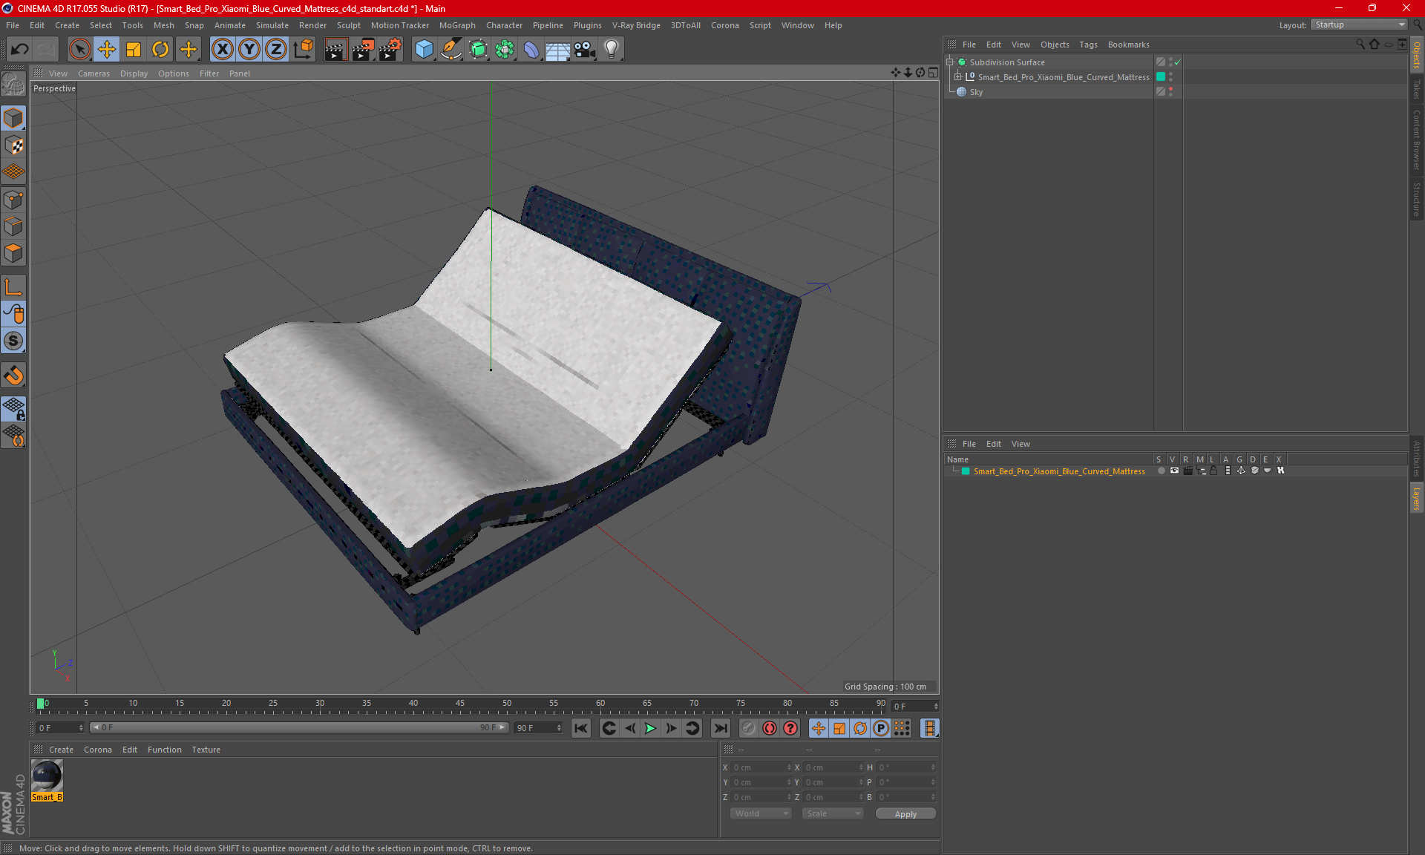Add a Cube primitive object
The height and width of the screenshot is (855, 1425).
click(x=424, y=50)
